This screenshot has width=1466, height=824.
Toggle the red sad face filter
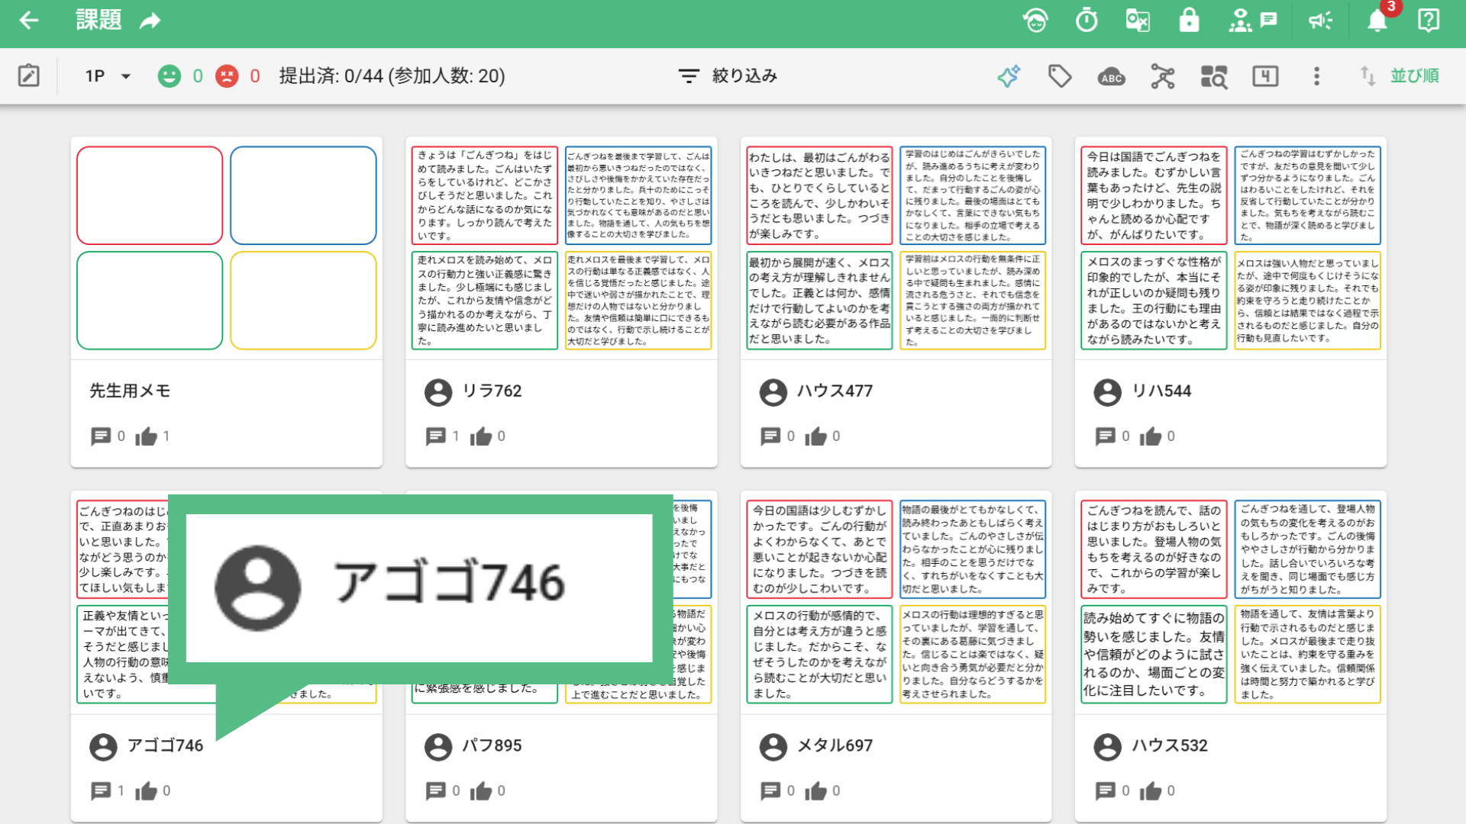coord(227,76)
